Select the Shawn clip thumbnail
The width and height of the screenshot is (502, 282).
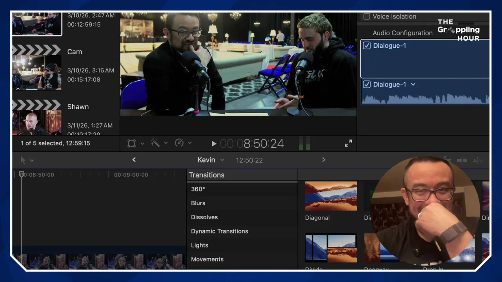point(37,123)
